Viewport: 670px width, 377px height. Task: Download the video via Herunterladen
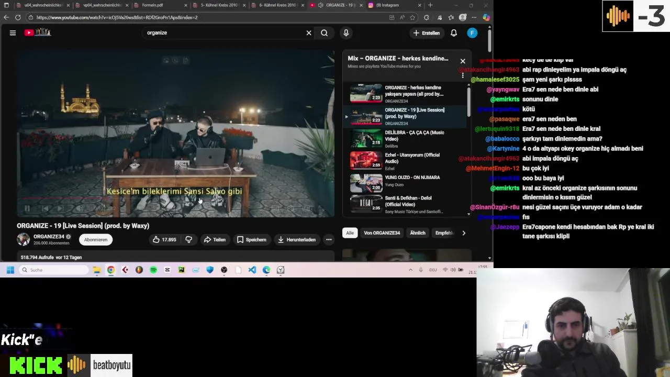pyautogui.click(x=296, y=240)
